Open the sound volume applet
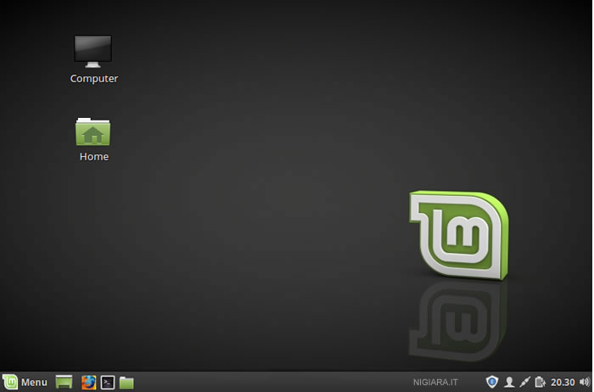Screen dimensions: 594x392 click(x=584, y=382)
